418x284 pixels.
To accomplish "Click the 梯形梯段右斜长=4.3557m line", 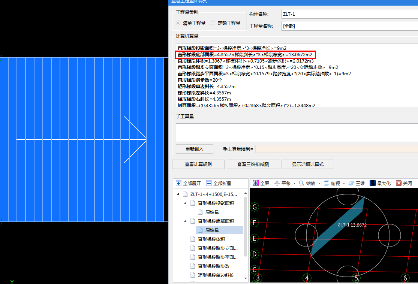I will click(204, 99).
